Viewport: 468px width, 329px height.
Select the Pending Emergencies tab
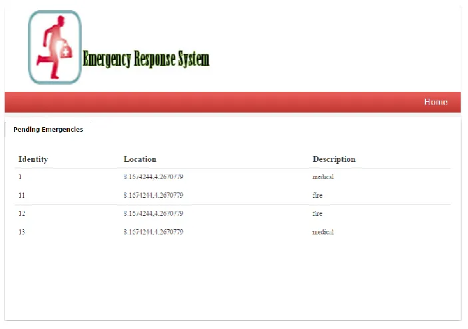click(x=49, y=130)
